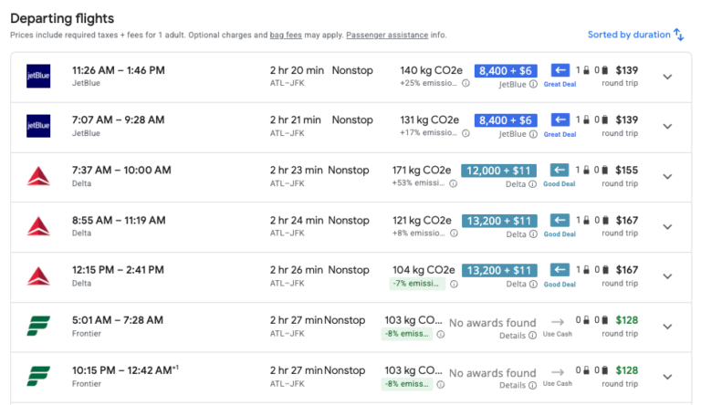Click Good Deal arrow icon on 12:15 PM flight
The image size is (701, 405).
(560, 270)
